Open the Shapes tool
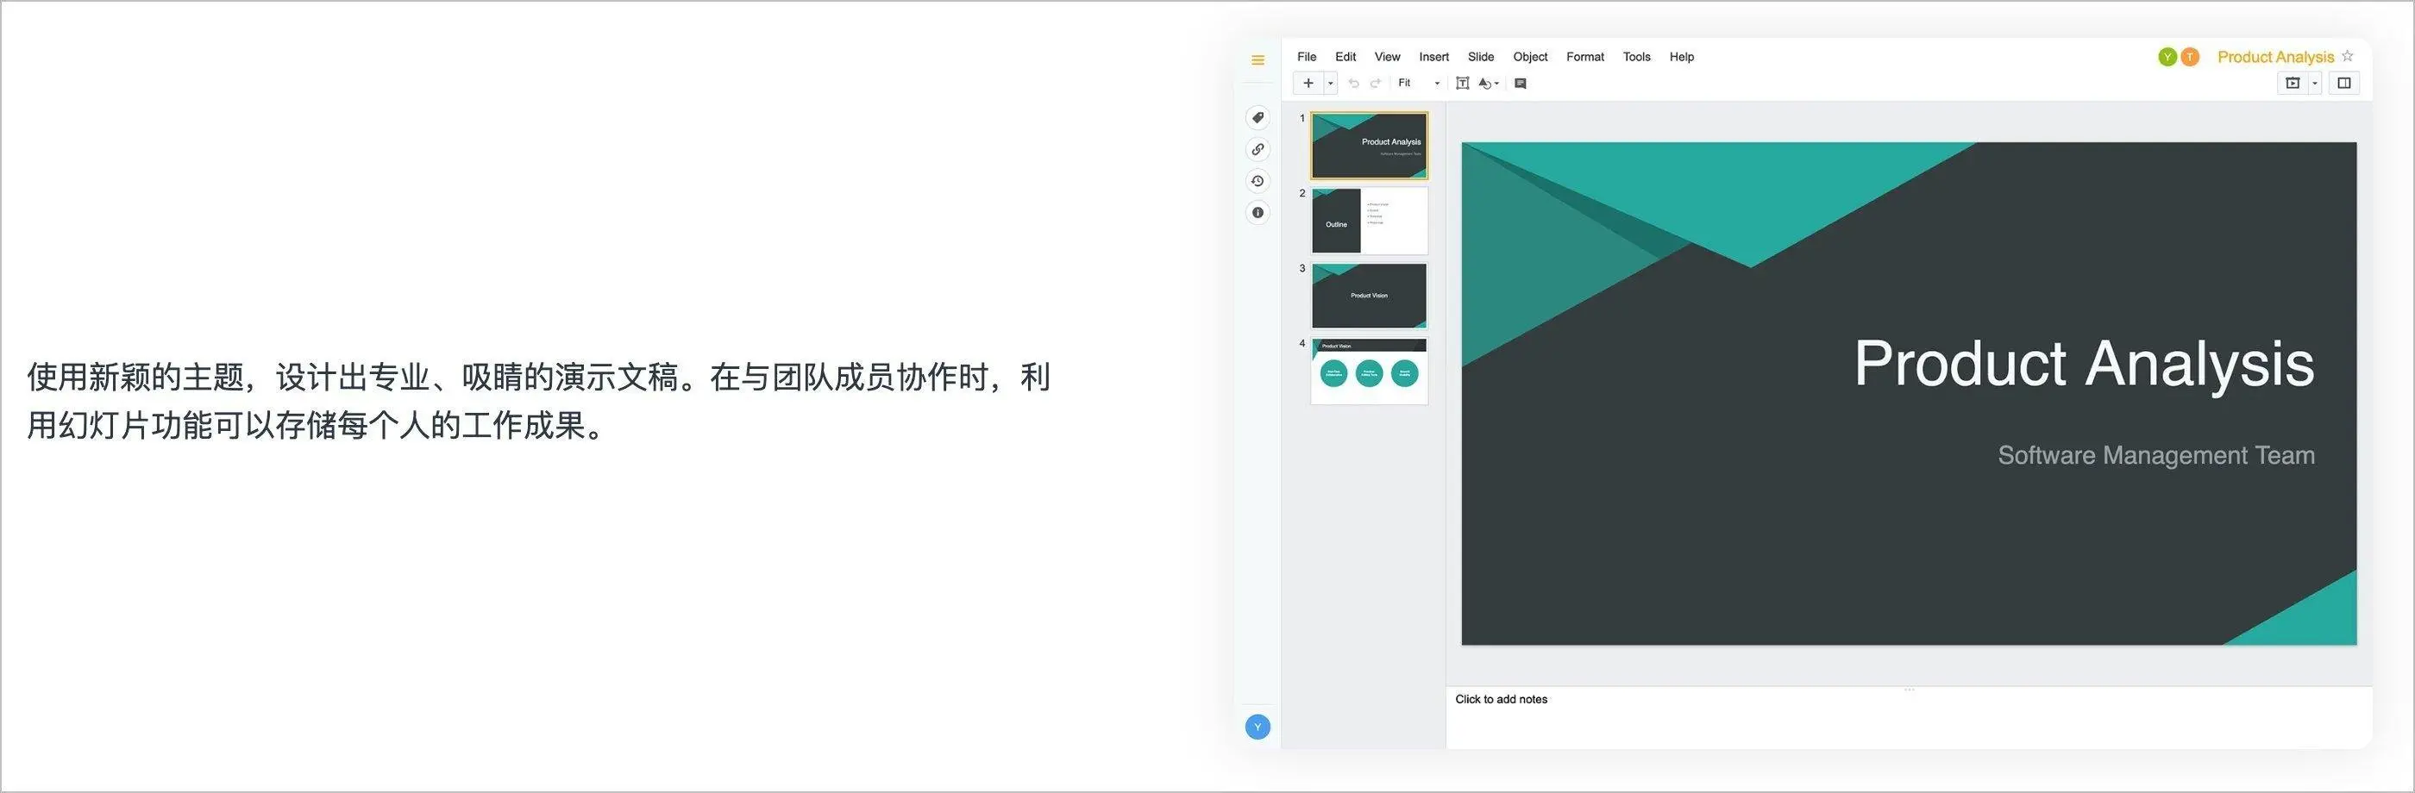The image size is (2415, 793). pyautogui.click(x=1487, y=83)
